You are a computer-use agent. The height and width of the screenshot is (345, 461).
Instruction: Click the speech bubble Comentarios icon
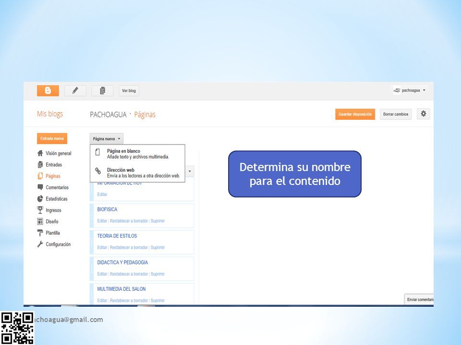[40, 187]
